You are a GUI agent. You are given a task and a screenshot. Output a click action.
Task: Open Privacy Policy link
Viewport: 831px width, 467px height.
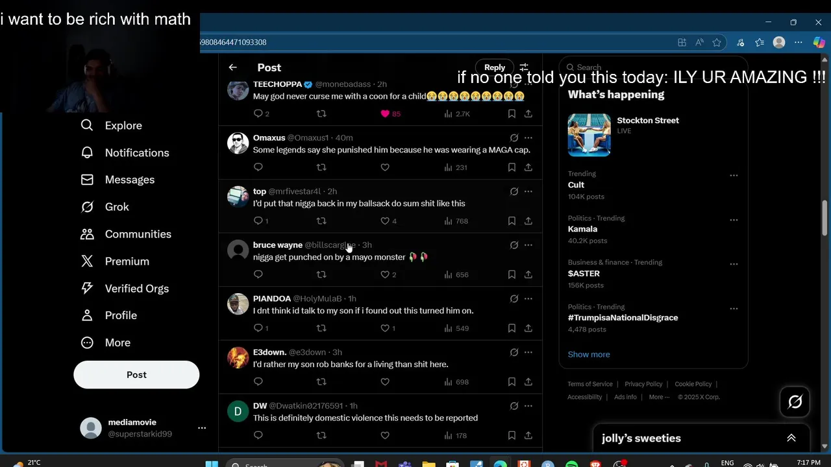(x=643, y=384)
